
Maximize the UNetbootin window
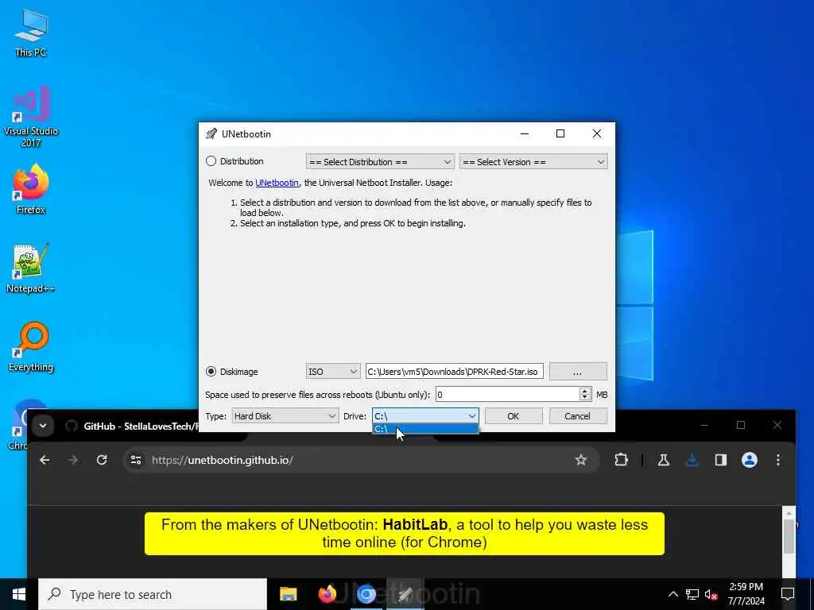560,133
